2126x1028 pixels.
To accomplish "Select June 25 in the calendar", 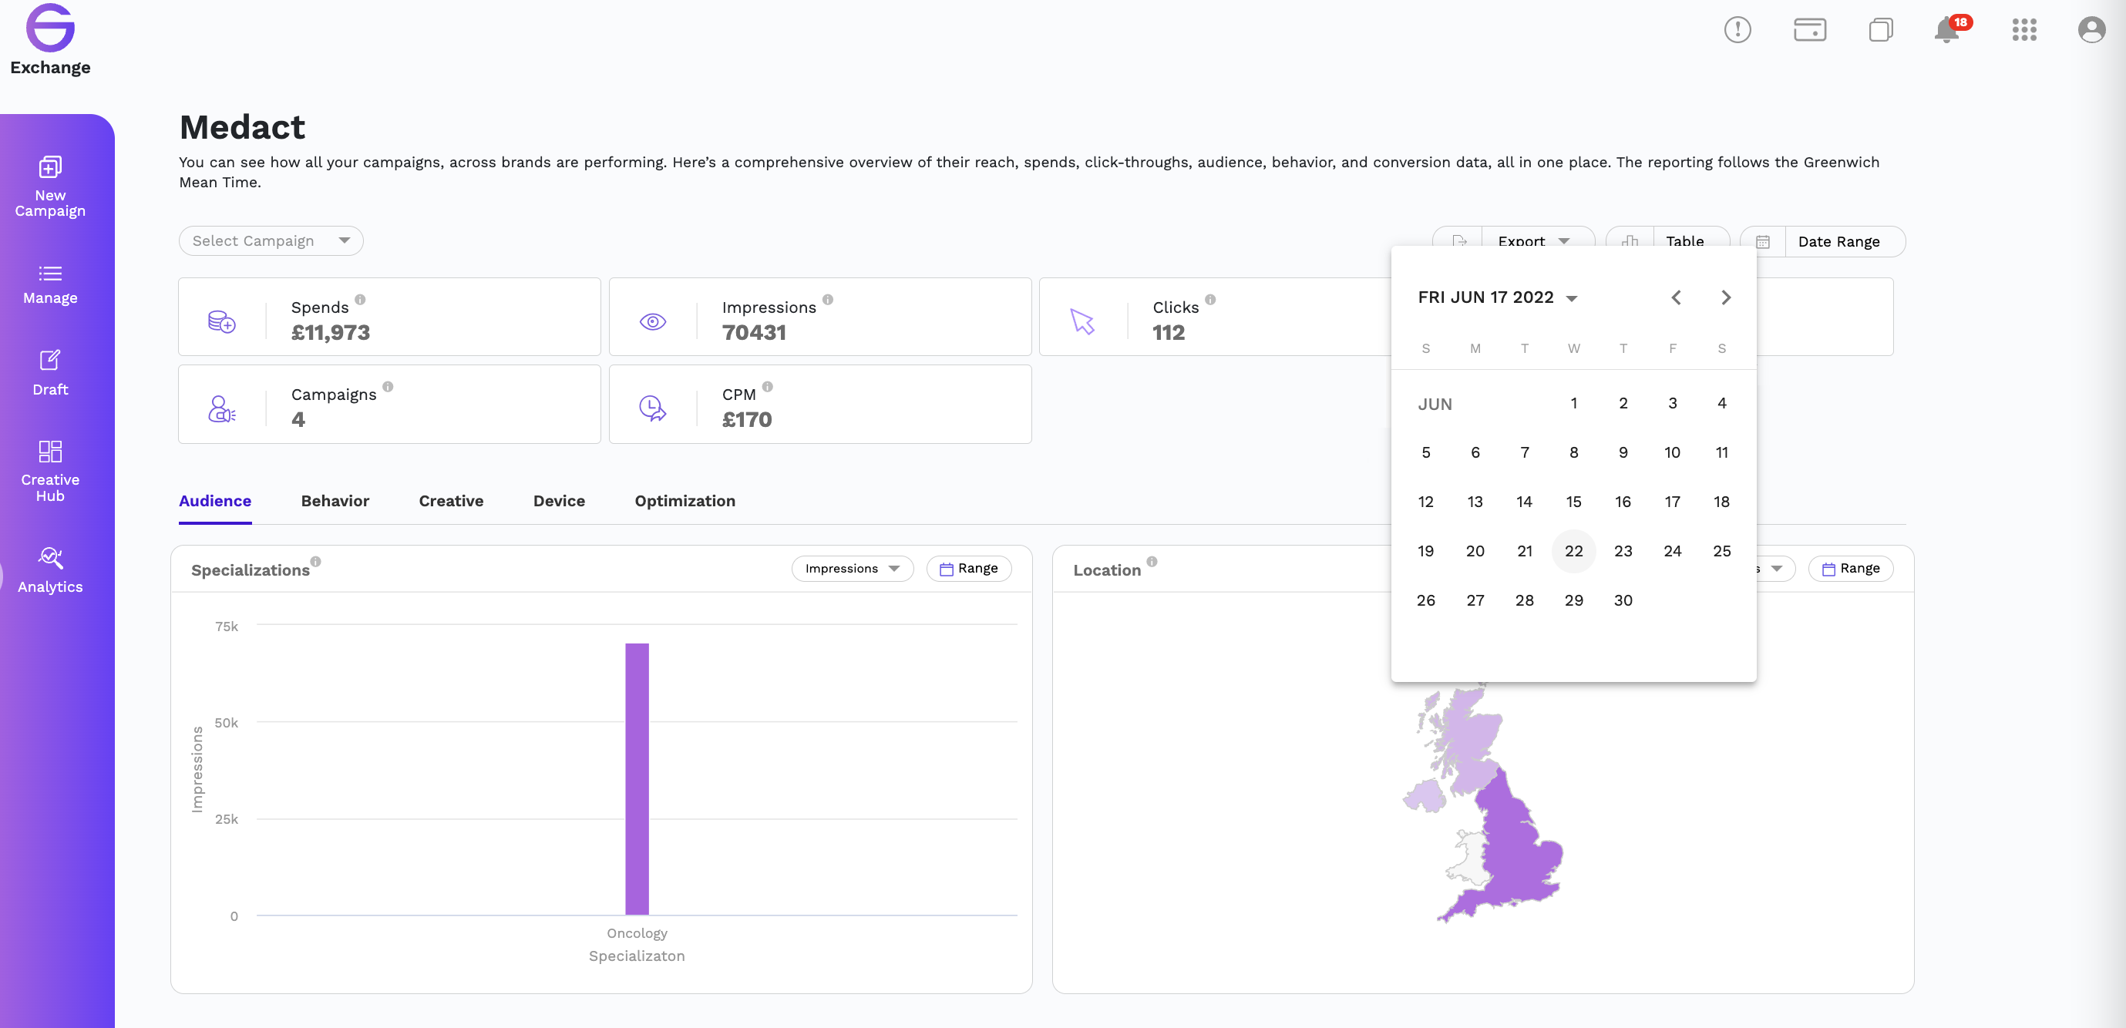I will tap(1721, 551).
